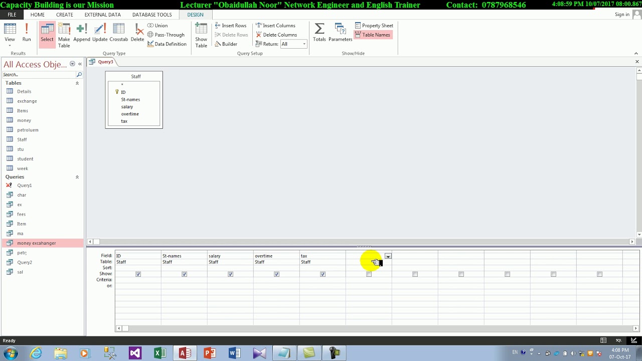Viewport: 642px width, 361px height.
Task: Click the Sign in link
Action: coord(622,15)
